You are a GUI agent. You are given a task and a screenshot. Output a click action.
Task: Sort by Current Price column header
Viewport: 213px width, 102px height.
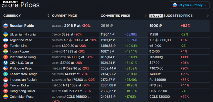[64, 16]
